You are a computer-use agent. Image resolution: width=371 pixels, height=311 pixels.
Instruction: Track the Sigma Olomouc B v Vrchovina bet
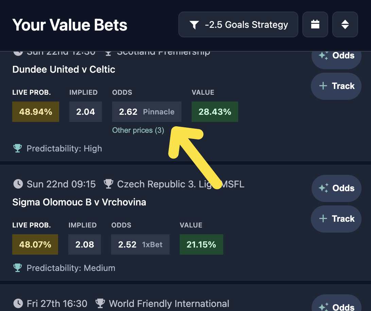point(336,219)
